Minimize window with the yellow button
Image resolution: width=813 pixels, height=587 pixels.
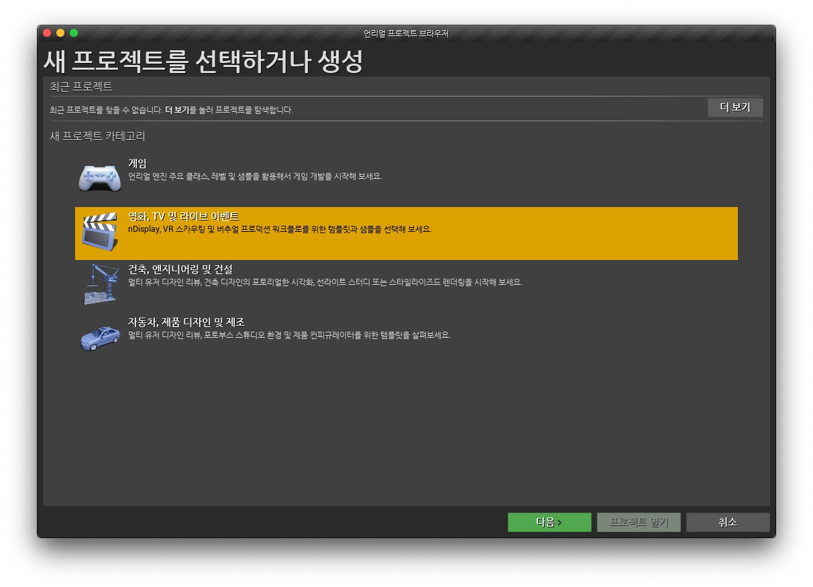(60, 33)
